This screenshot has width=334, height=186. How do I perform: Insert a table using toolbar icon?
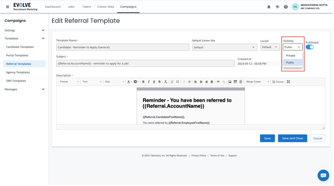235,82
